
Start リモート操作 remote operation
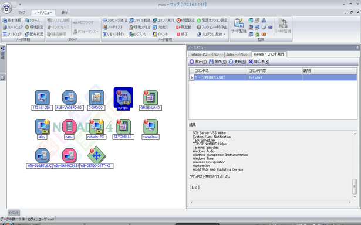tap(113, 34)
